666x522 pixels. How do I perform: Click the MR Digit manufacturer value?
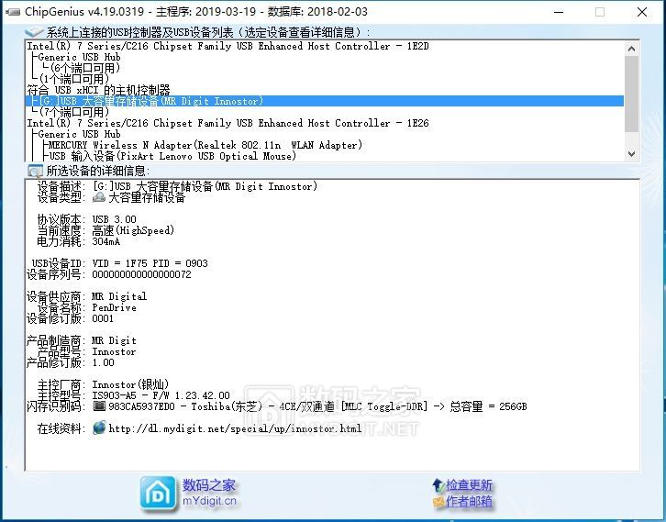click(115, 340)
